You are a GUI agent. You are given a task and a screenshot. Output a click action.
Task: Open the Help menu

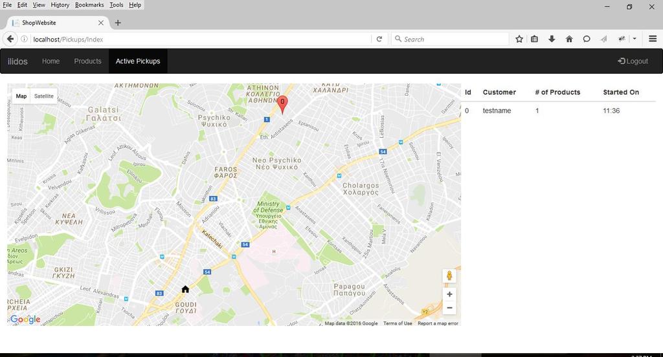[x=135, y=5]
